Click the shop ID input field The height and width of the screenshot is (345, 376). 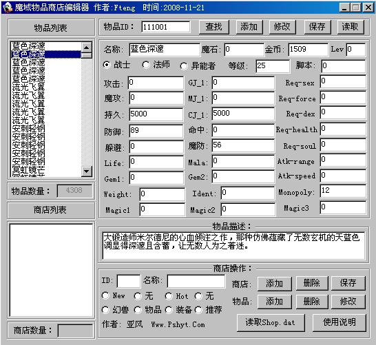pos(129,281)
